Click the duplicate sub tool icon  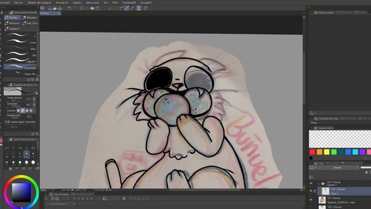[33, 80]
